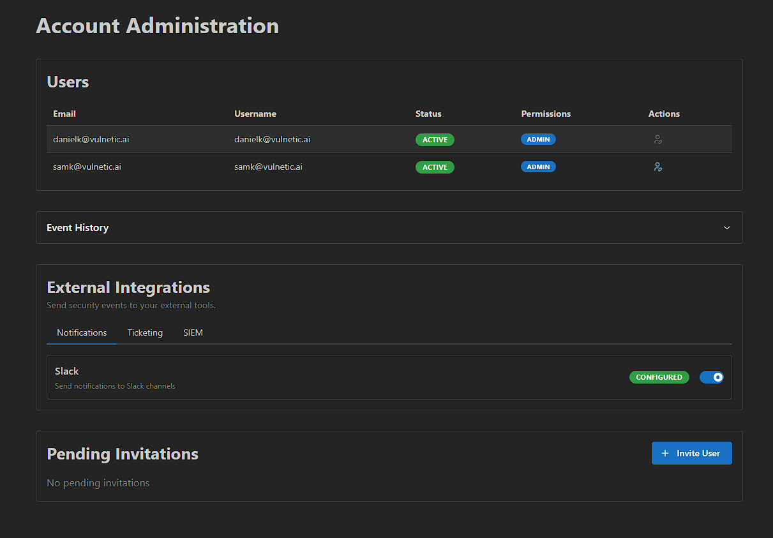773x538 pixels.
Task: Click the Username column header
Action: [255, 114]
